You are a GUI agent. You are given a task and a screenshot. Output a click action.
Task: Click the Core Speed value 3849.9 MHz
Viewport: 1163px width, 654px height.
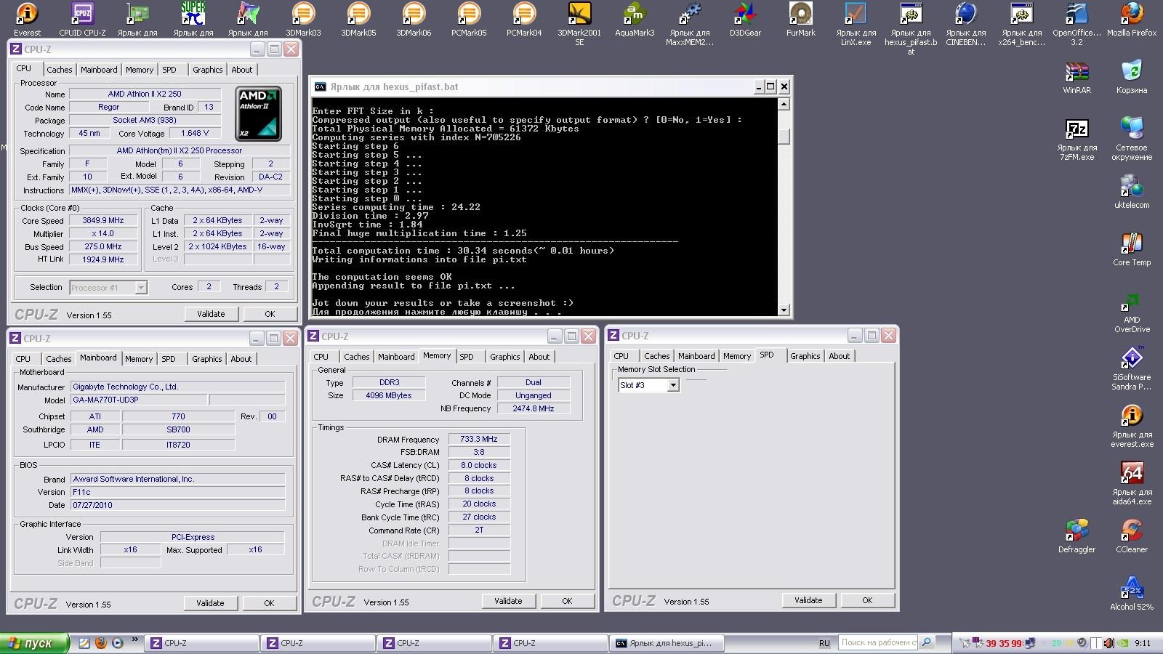point(103,220)
